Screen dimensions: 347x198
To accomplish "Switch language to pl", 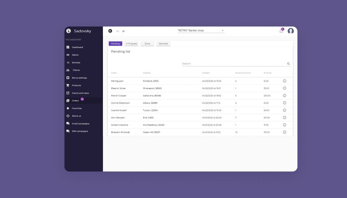I will [123, 31].
